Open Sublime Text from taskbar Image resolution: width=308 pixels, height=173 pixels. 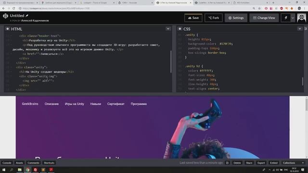click(43, 170)
